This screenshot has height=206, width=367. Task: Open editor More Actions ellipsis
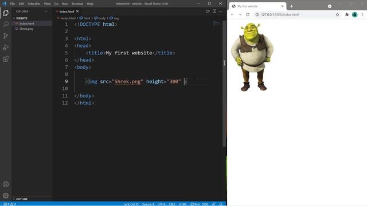click(x=220, y=11)
